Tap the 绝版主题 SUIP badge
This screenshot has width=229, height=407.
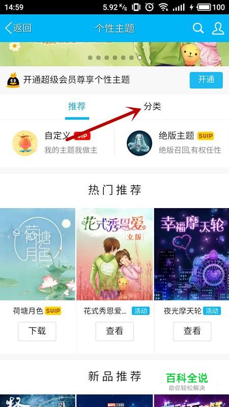(206, 136)
